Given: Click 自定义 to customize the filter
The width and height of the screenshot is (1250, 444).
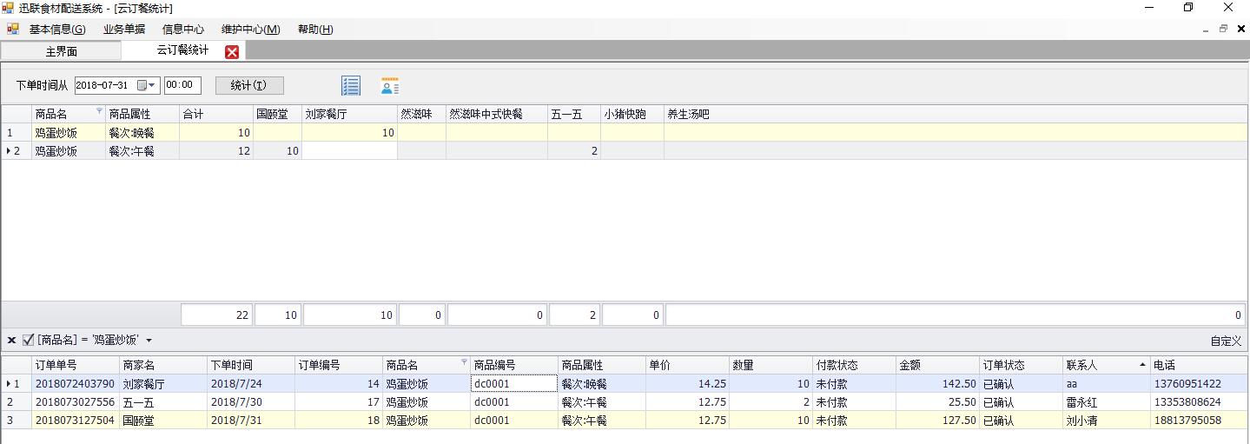Looking at the screenshot, I should 1226,341.
